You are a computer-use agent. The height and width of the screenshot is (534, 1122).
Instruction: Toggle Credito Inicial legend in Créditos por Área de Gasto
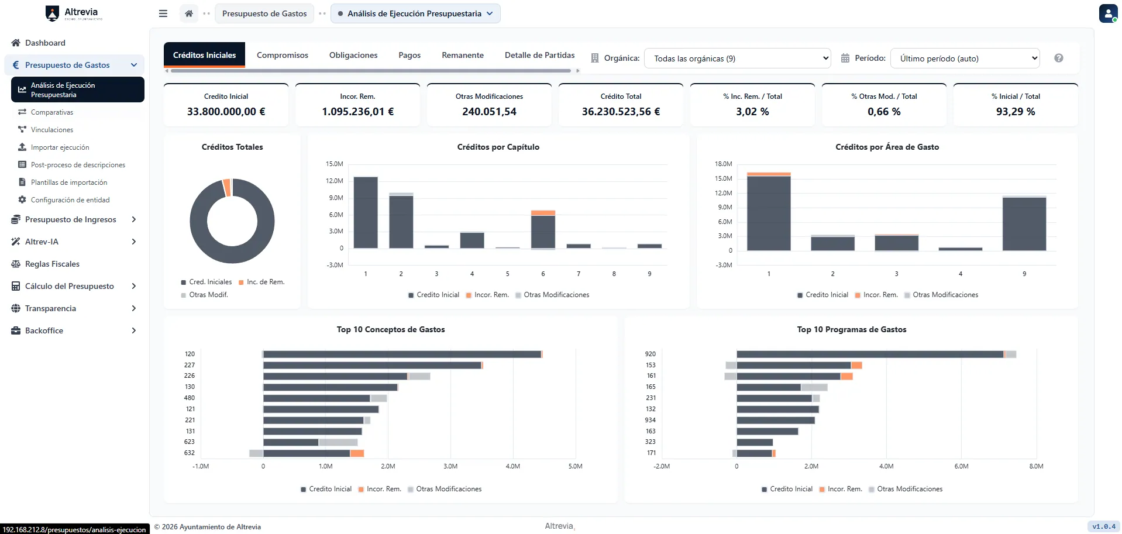point(822,295)
